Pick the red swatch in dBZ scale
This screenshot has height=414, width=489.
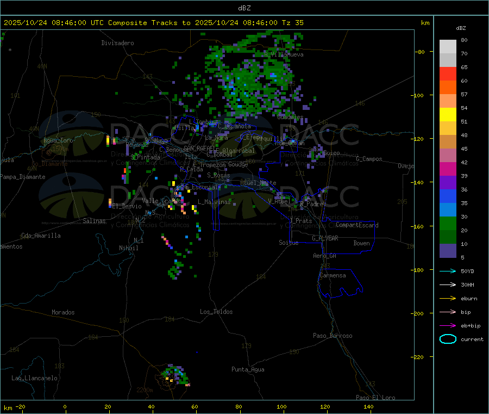point(448,73)
